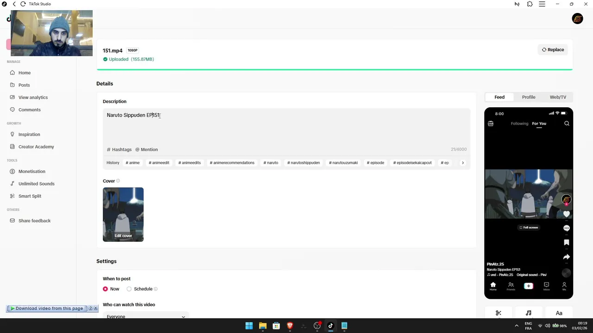Click the schedule info icon

pyautogui.click(x=156, y=289)
